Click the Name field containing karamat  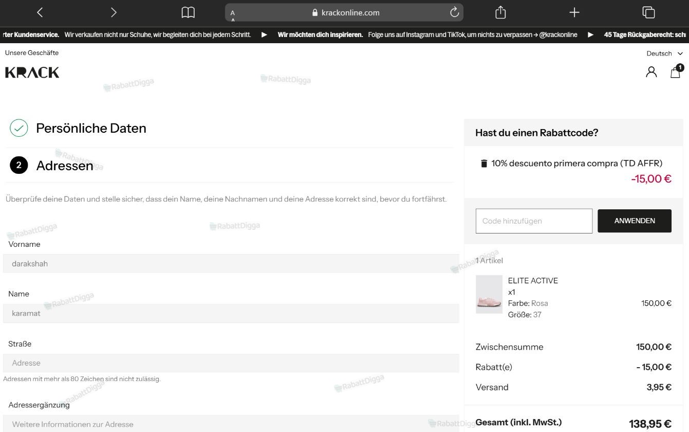[231, 313]
